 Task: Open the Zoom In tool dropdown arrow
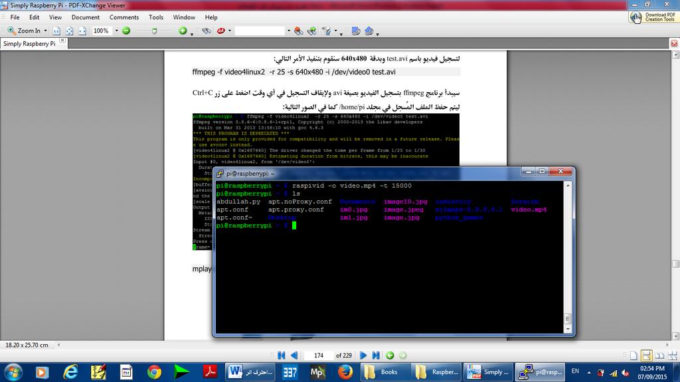tap(45, 31)
